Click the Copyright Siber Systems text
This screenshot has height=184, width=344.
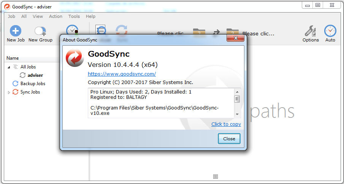coord(140,82)
